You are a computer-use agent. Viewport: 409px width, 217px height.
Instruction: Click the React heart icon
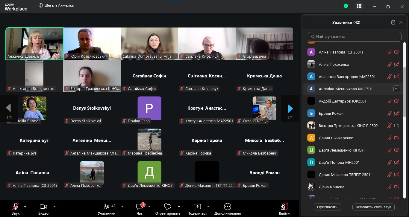168,207
